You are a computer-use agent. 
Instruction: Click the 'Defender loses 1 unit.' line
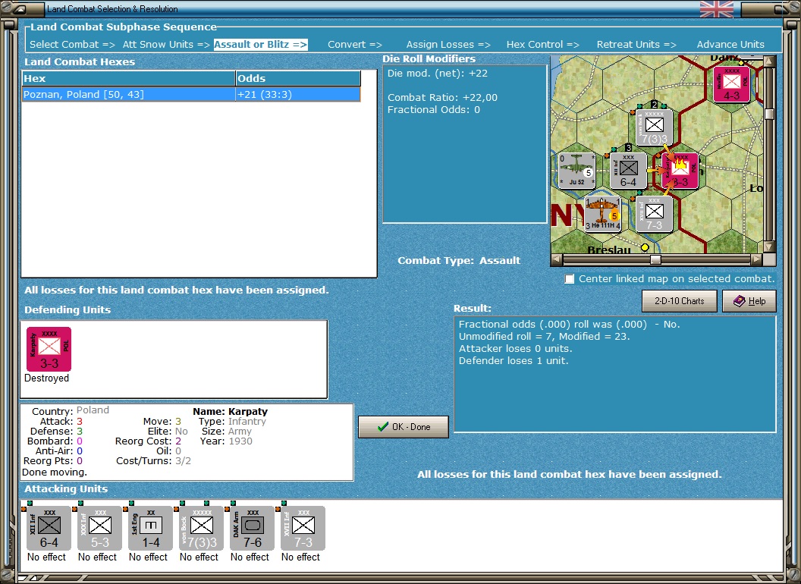point(514,361)
